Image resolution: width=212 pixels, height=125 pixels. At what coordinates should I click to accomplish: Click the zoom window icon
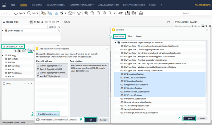(104, 13)
